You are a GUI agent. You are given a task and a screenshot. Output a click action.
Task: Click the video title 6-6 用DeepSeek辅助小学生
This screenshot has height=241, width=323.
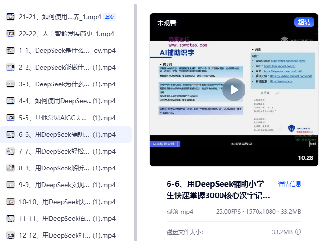(219, 190)
